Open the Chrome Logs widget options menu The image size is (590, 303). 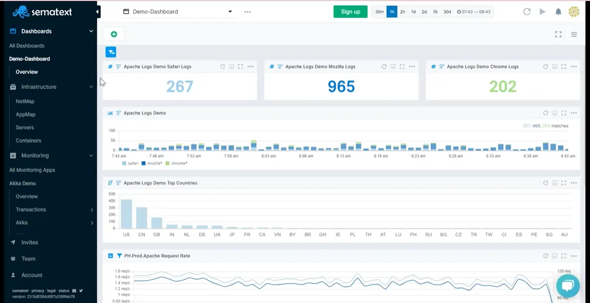coord(573,67)
